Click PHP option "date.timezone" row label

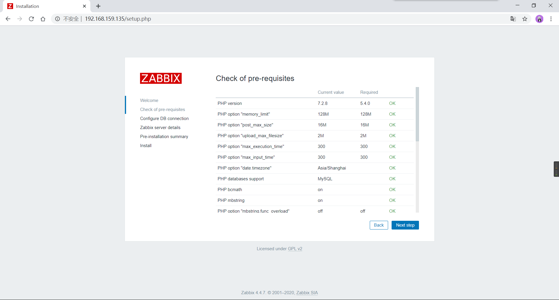(244, 168)
